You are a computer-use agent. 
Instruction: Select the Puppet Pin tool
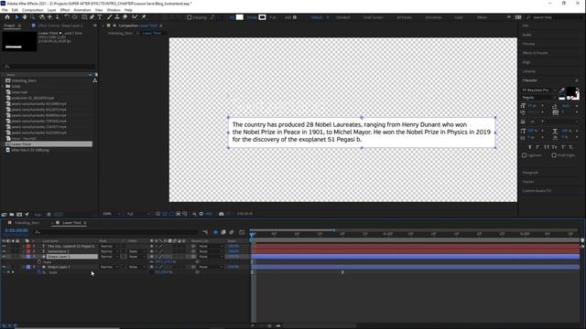tap(144, 17)
